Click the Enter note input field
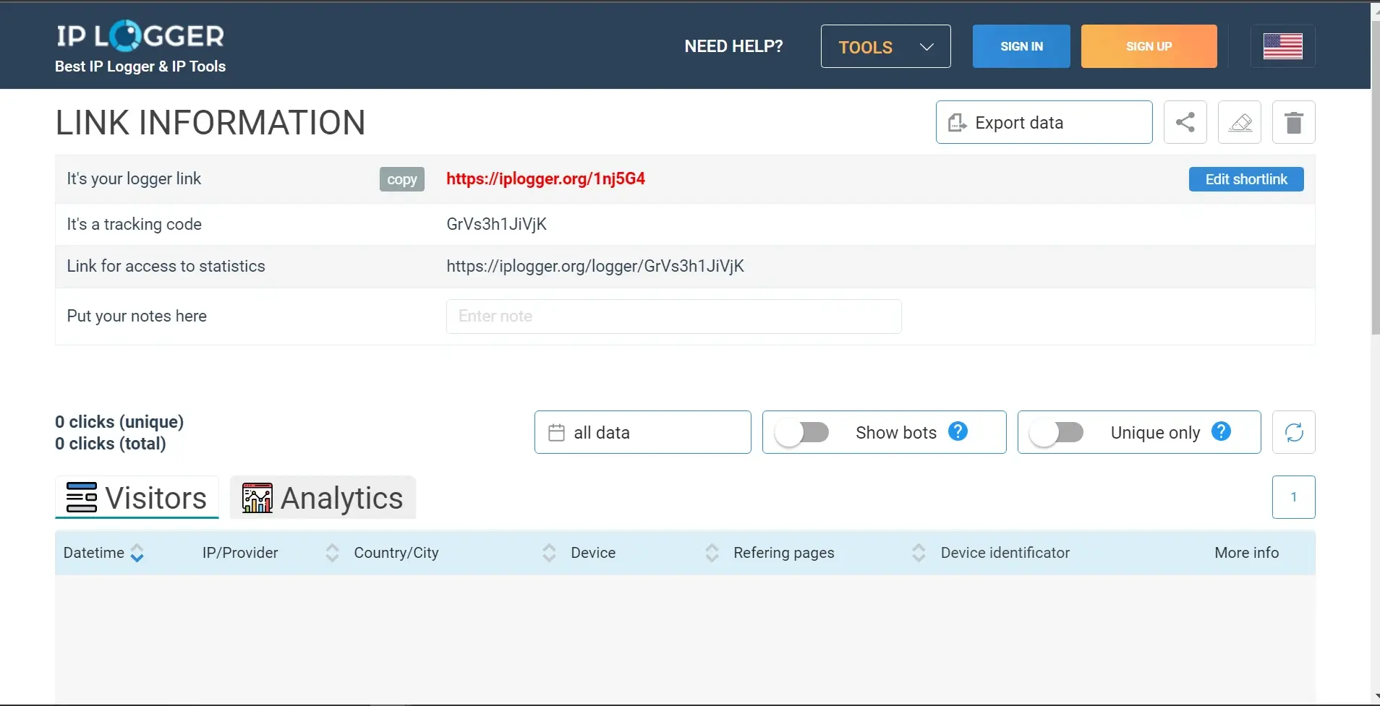Image resolution: width=1380 pixels, height=706 pixels. point(673,317)
